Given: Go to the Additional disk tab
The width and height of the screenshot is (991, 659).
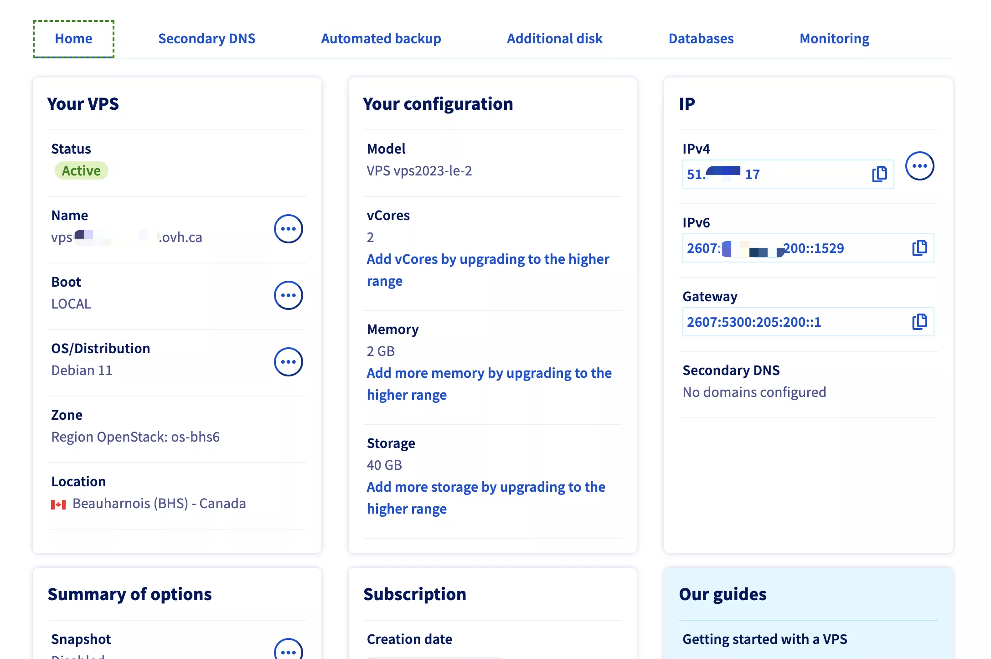Looking at the screenshot, I should pyautogui.click(x=554, y=39).
